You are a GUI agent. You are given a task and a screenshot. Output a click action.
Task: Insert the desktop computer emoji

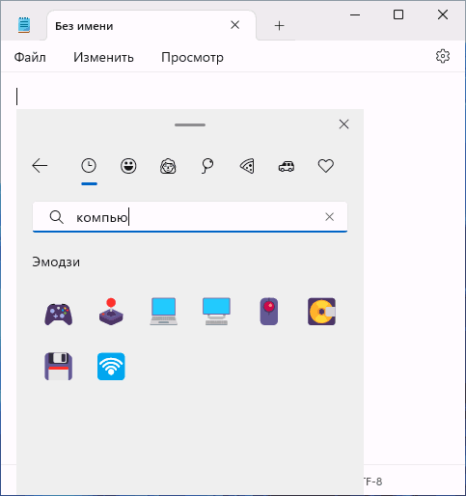point(216,312)
